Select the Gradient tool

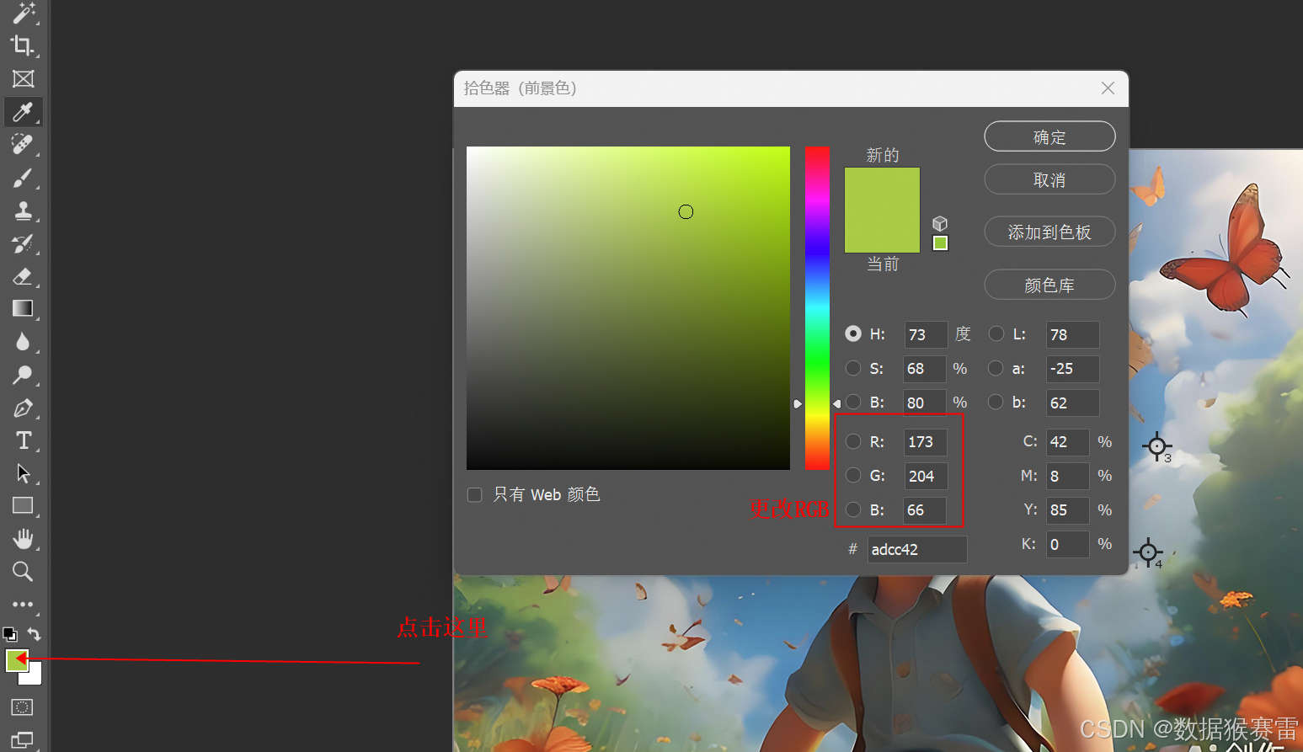pos(23,308)
